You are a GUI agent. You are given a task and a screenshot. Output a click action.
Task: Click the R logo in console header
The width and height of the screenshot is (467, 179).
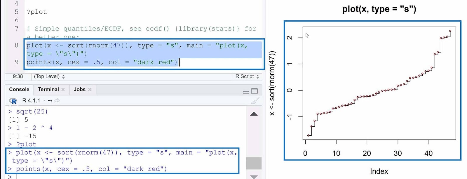coord(13,101)
